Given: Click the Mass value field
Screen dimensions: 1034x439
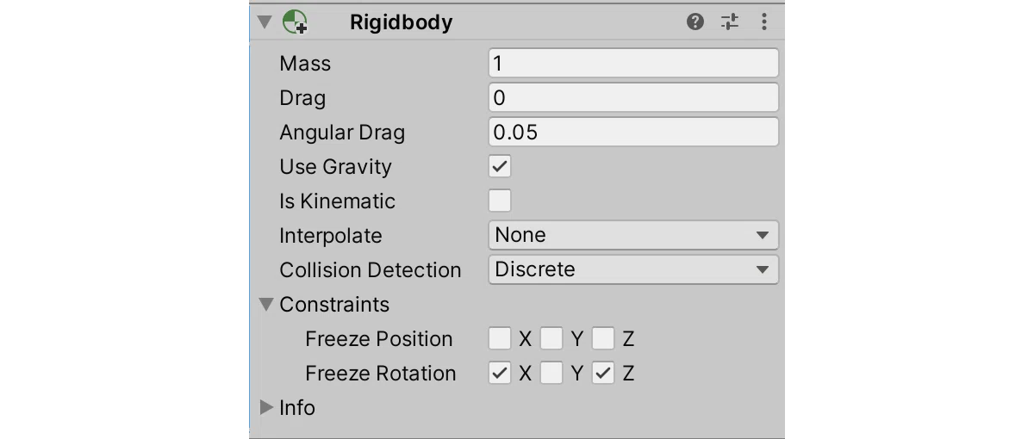Looking at the screenshot, I should point(633,63).
